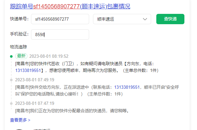The width and height of the screenshot is (197, 130).
Task: Select the 2023-08-01 08:19:52 timestamp
Action: 49,56
